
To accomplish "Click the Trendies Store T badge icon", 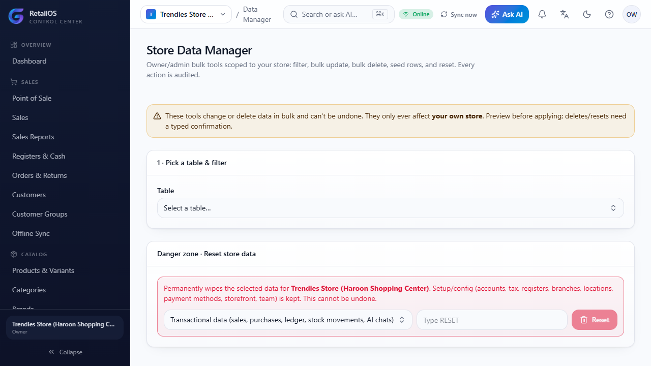I will point(151,14).
